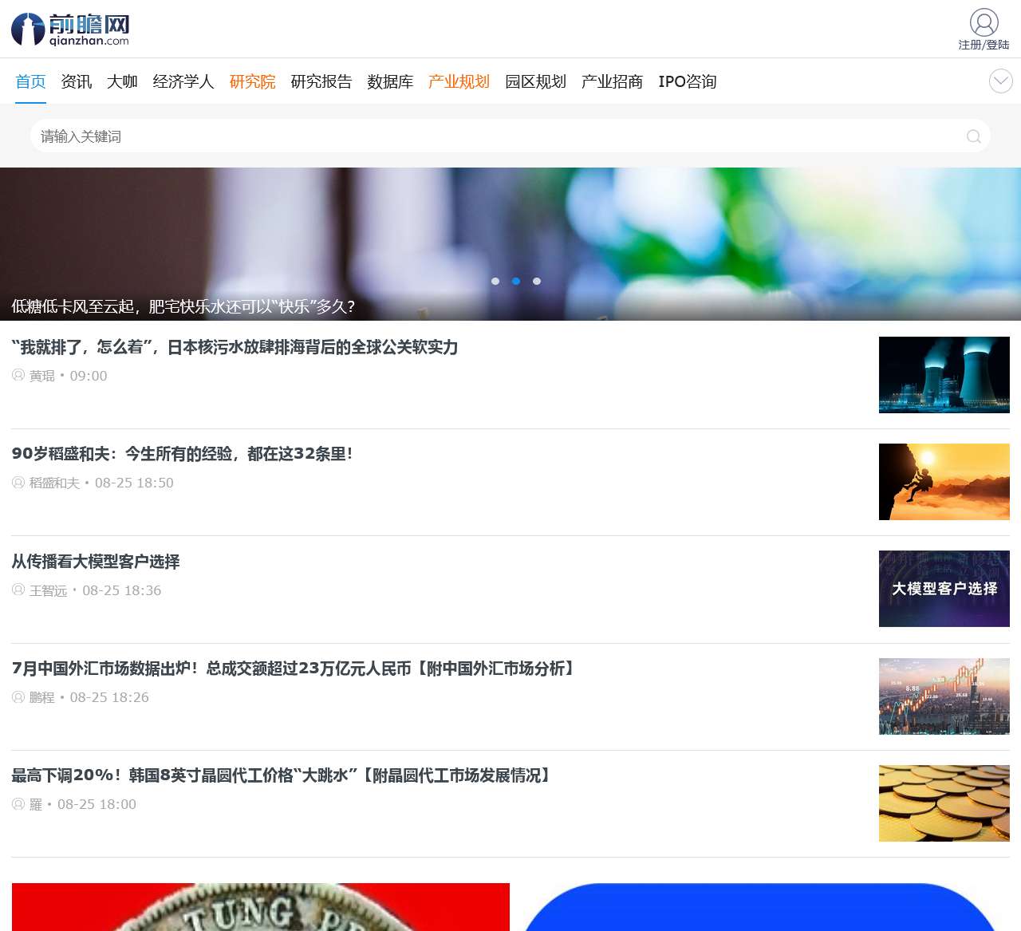Open the 数据库 menu item
Screen dimensions: 1021x931
[390, 81]
